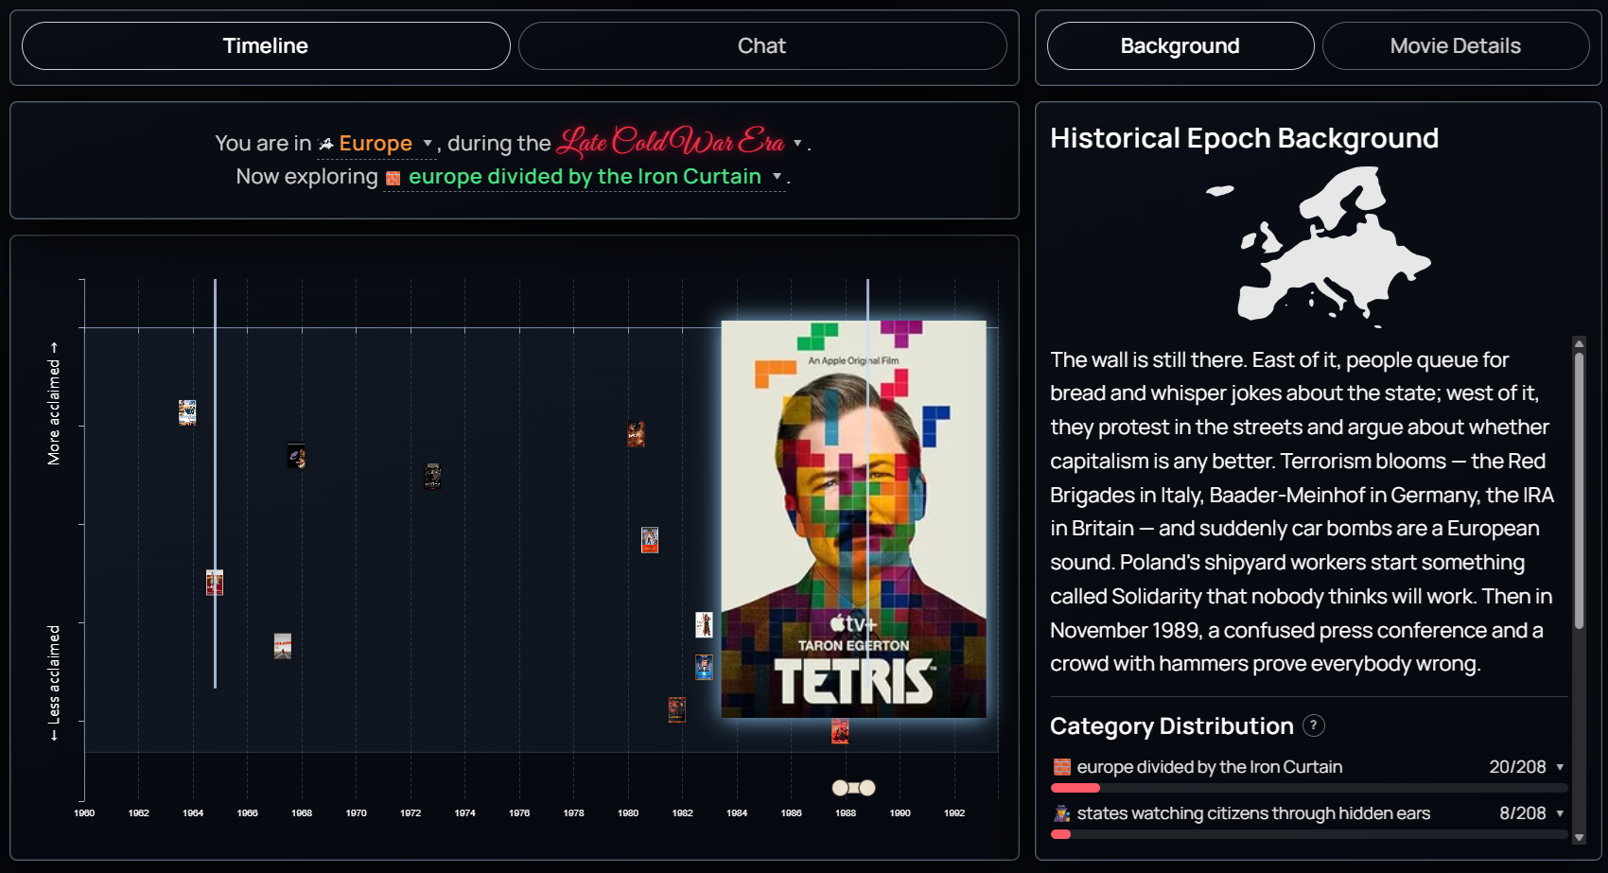This screenshot has height=873, width=1608.
Task: Click the 'Historical Epoch Background' heading
Action: pos(1245,138)
